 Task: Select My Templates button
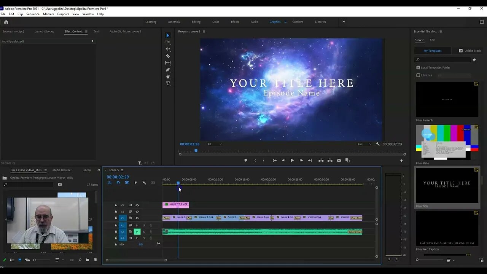433,51
